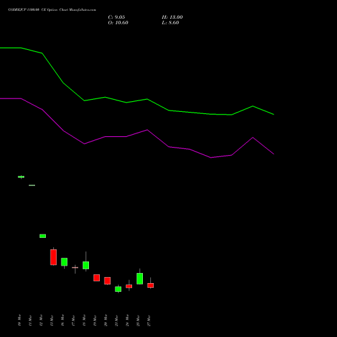Viewport: 337px width, 337px height.
Task: Click the lowest green candle above 23 Mar
Action: tap(118, 289)
